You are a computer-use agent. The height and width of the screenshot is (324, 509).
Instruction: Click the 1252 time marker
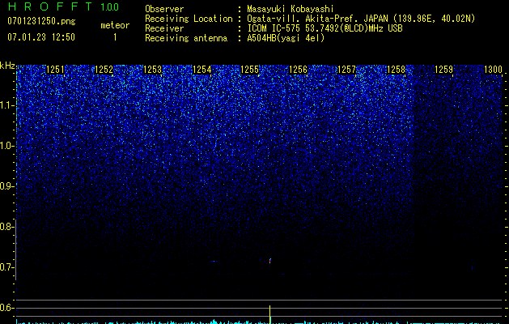tap(104, 70)
